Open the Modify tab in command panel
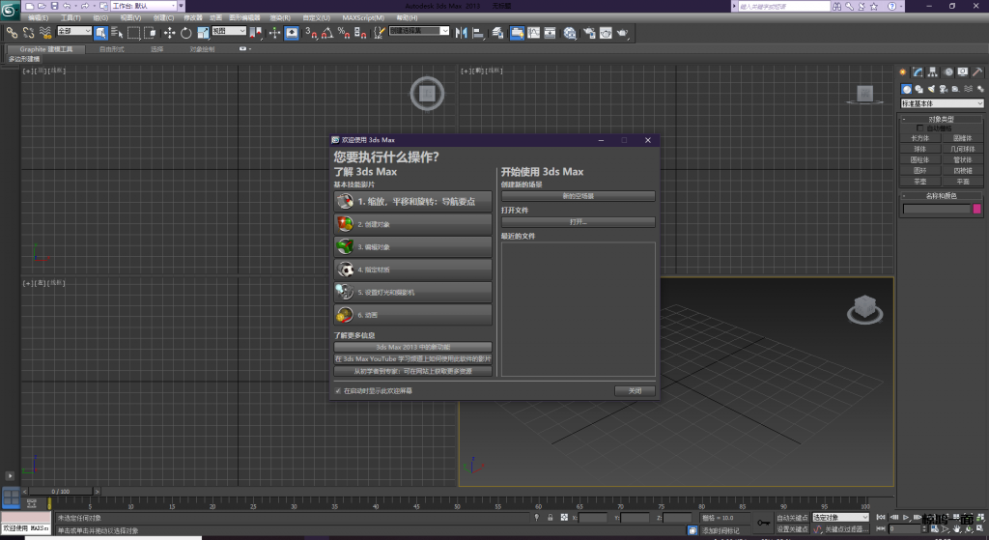 918,71
